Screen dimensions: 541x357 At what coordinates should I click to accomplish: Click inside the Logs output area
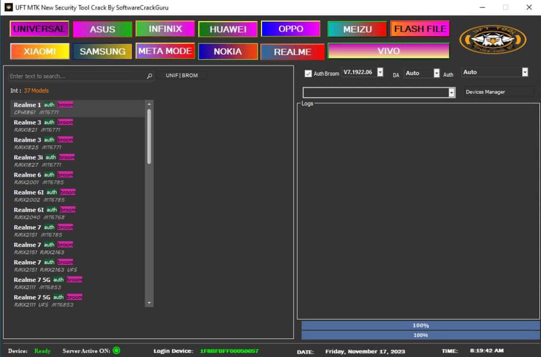pos(418,212)
